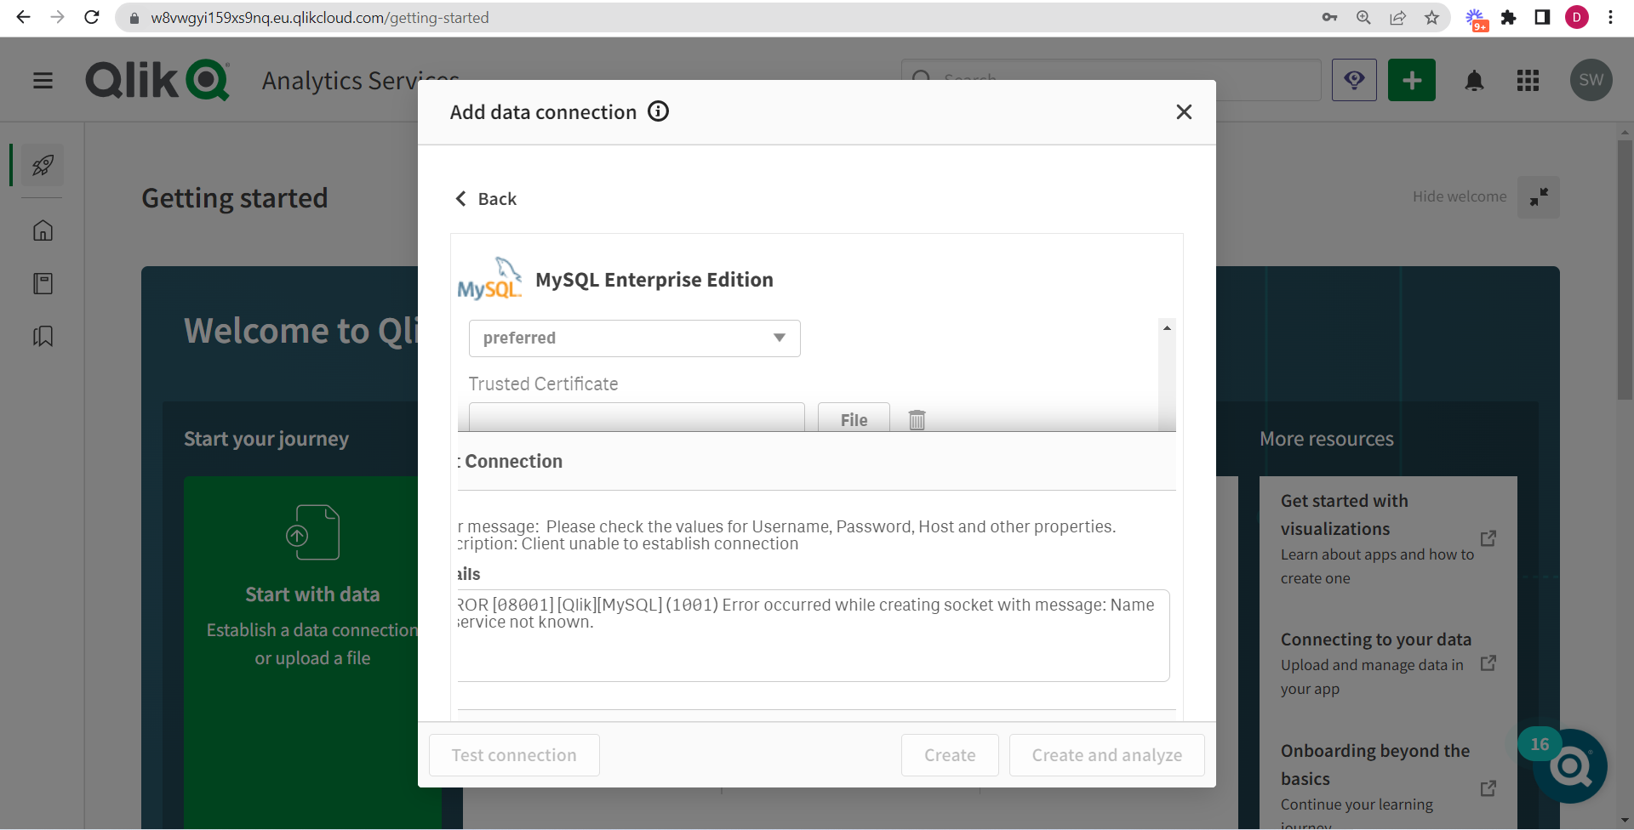Viewport: 1634px width, 830px height.
Task: Delete the Trusted Certificate via trash icon
Action: tap(917, 419)
